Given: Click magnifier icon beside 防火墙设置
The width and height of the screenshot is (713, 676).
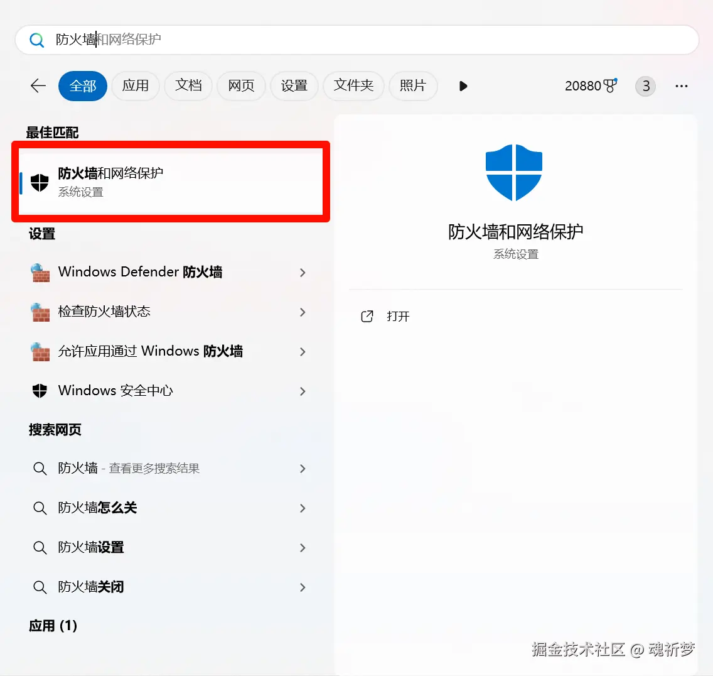Looking at the screenshot, I should click(x=40, y=548).
